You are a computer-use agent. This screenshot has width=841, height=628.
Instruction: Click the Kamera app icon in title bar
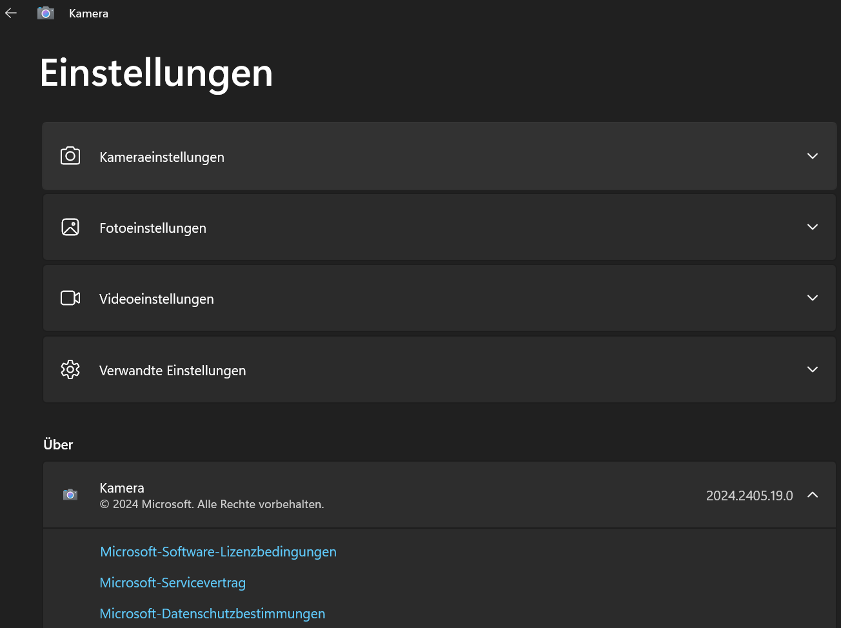click(46, 13)
